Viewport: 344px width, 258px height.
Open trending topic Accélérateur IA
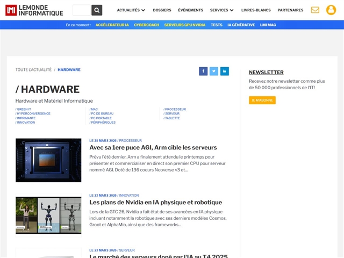[x=112, y=25]
